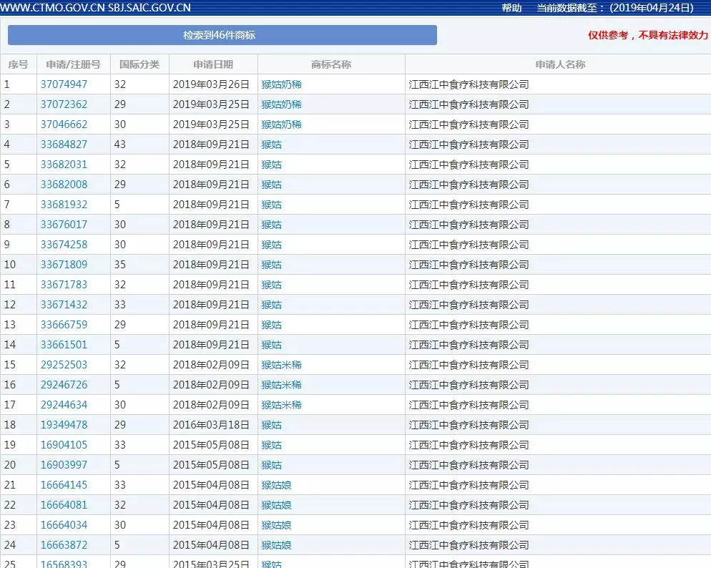
Task: Open 猴姑娘 trademark name in row 22
Action: [276, 505]
